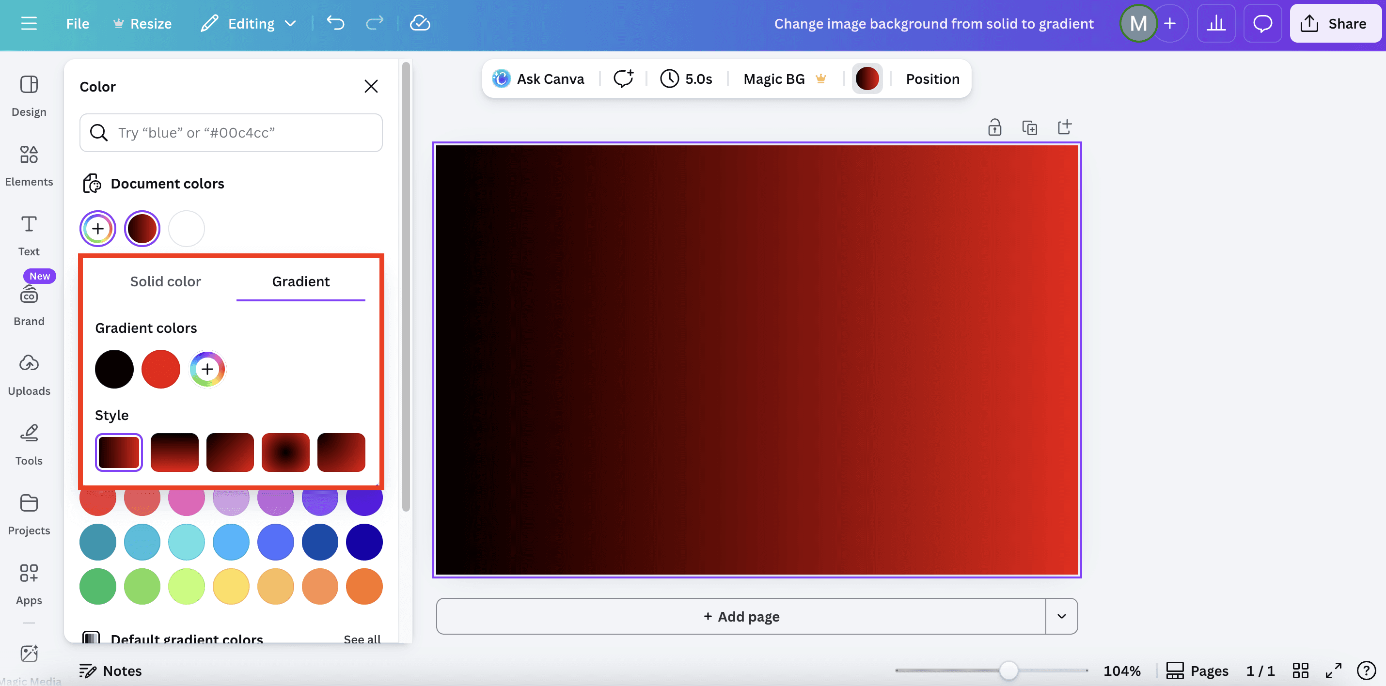Pick the orange swatch in bottom row
Viewport: 1386px width, 686px height.
[x=364, y=586]
